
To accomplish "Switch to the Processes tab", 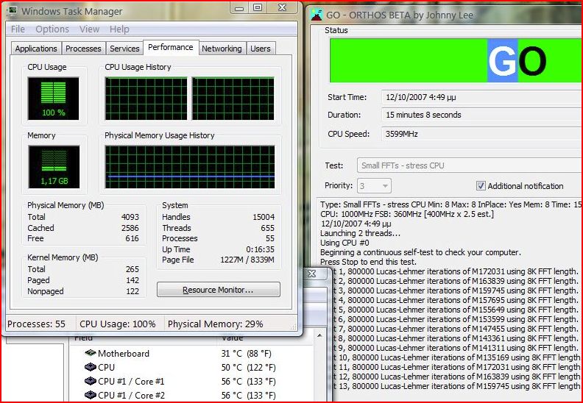I will click(83, 49).
